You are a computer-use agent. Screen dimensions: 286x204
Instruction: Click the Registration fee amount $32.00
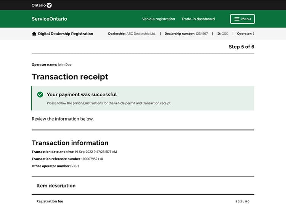click(x=242, y=201)
